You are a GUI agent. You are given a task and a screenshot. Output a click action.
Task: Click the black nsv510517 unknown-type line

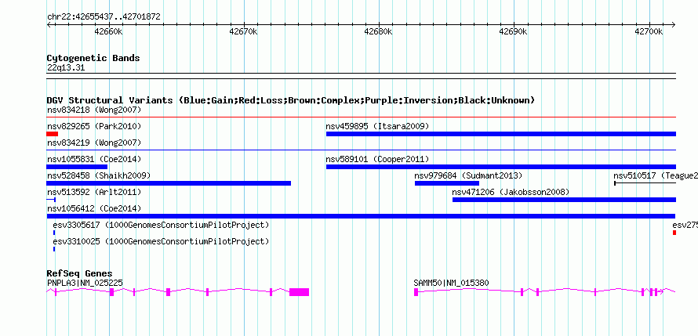point(645,183)
